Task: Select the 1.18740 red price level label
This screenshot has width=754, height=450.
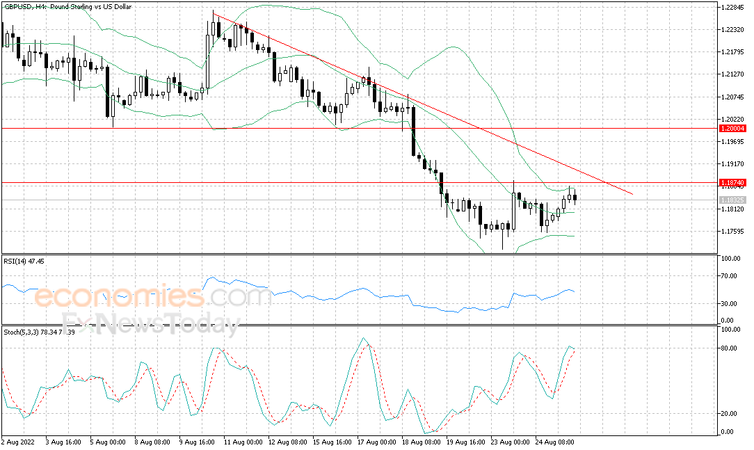Action: pyautogui.click(x=732, y=183)
